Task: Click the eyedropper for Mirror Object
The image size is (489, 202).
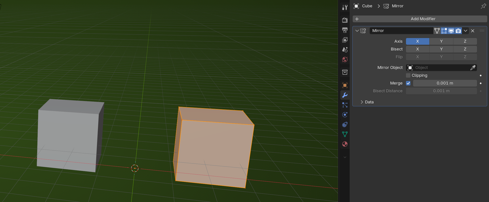Action: tap(473, 68)
